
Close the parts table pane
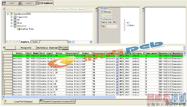click(4, 47)
